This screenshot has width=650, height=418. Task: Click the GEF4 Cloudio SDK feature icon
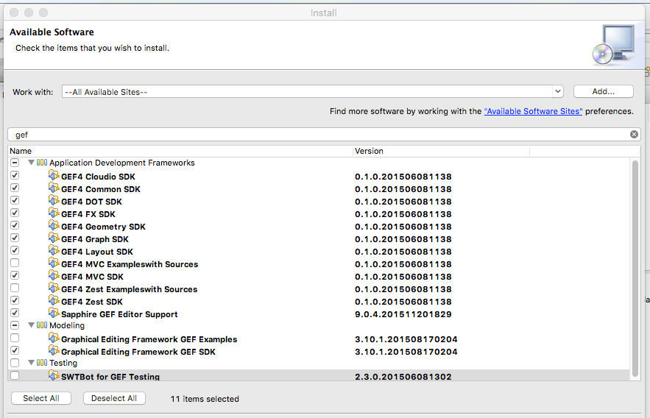coord(53,176)
